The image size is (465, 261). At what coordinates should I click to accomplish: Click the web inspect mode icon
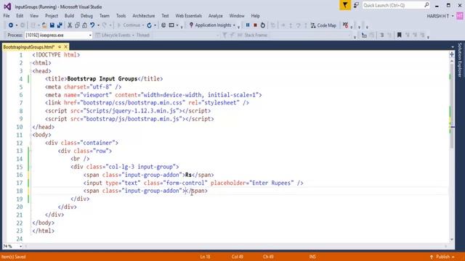click(x=163, y=25)
